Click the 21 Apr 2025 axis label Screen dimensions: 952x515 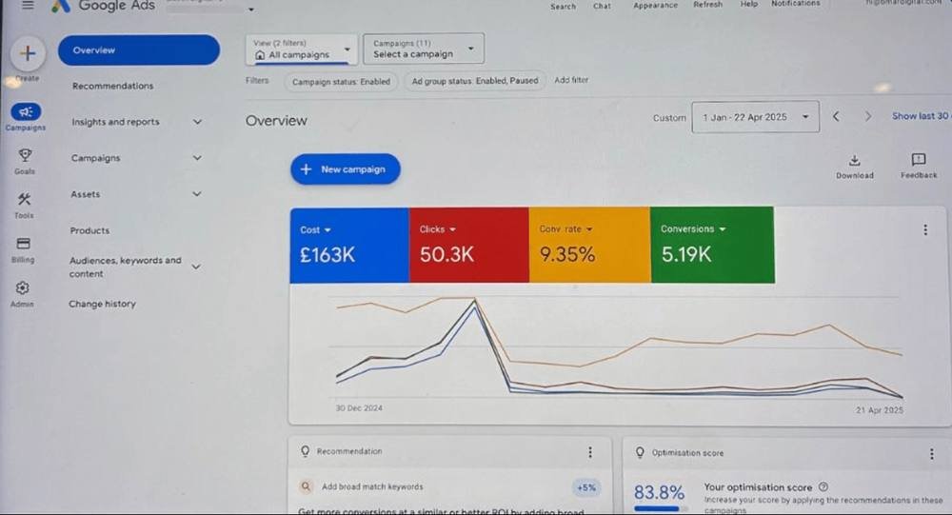tap(879, 410)
